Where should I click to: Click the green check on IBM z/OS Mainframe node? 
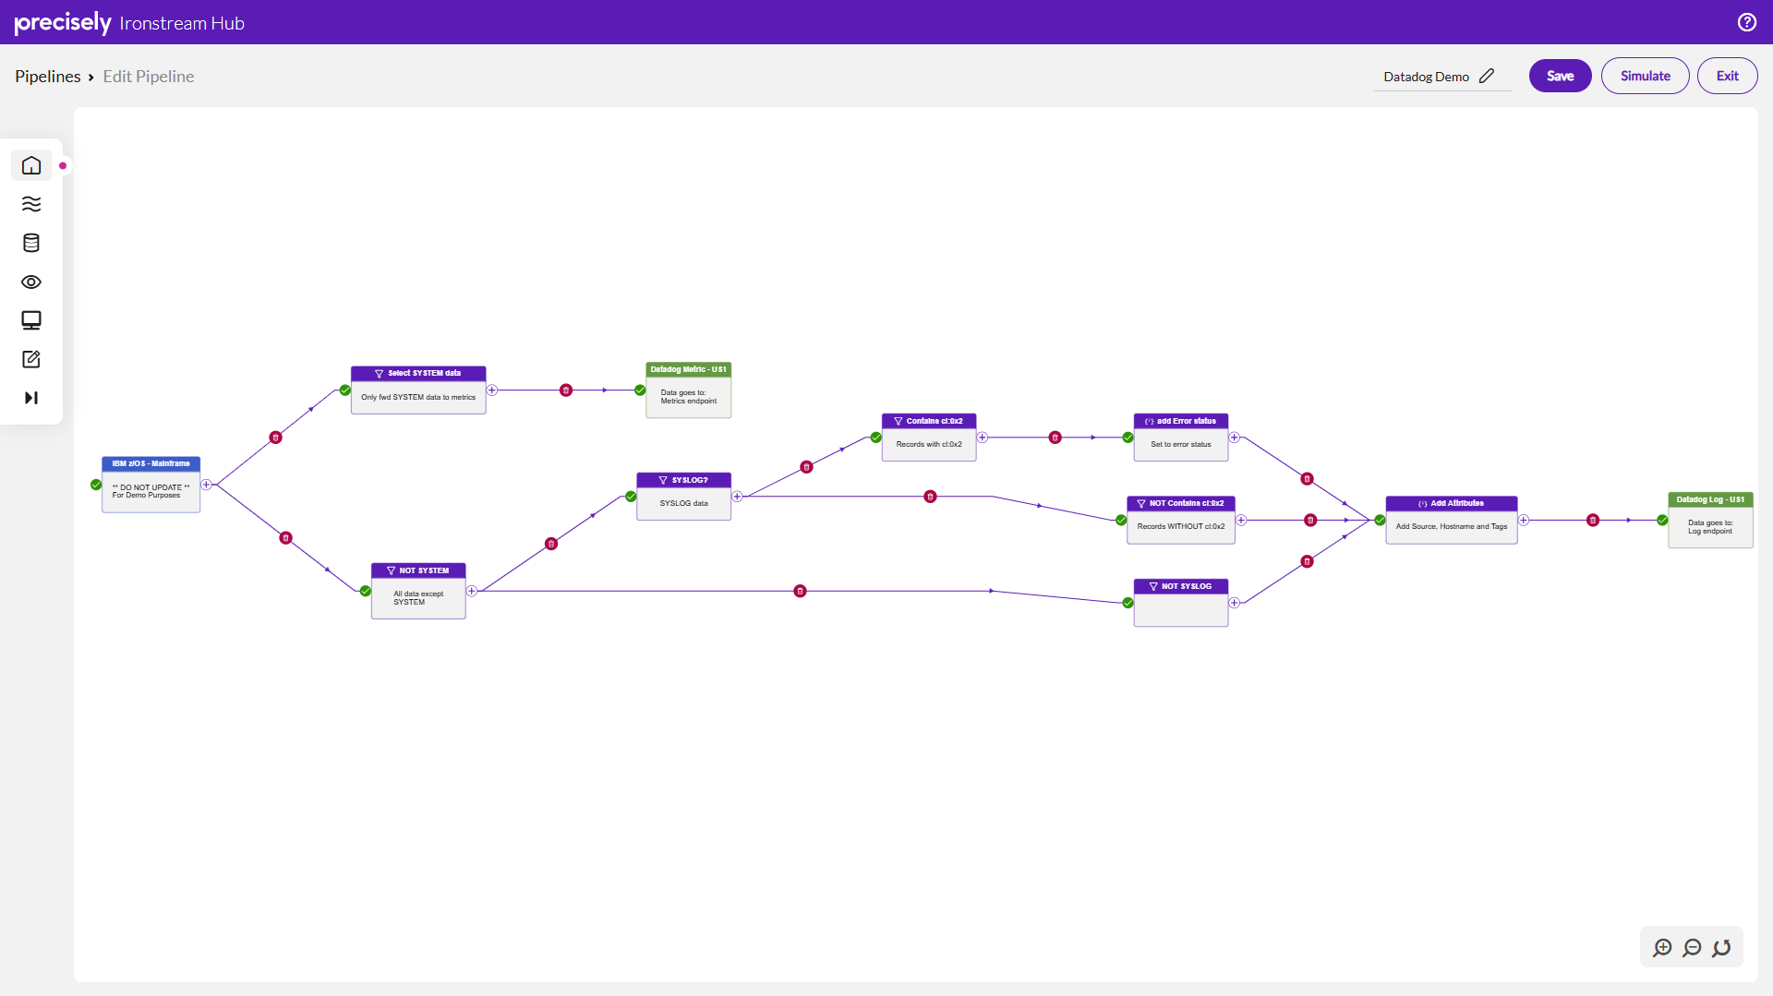pyautogui.click(x=96, y=485)
